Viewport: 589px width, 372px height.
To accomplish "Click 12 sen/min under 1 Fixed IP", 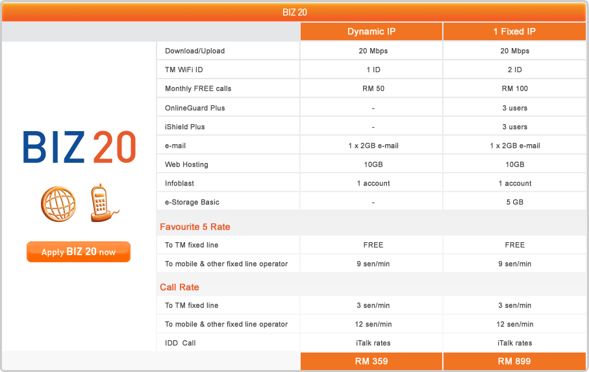I will [x=514, y=325].
